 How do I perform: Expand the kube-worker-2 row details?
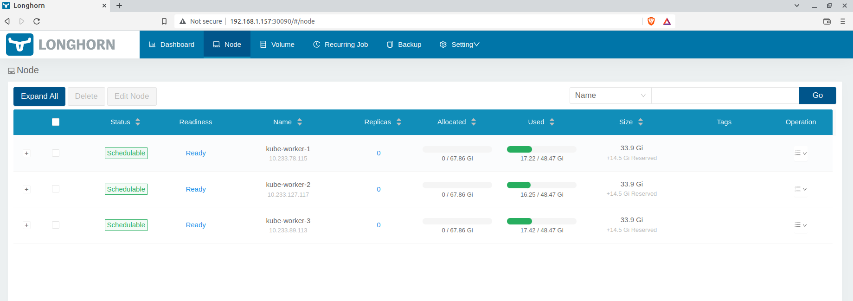coord(26,189)
